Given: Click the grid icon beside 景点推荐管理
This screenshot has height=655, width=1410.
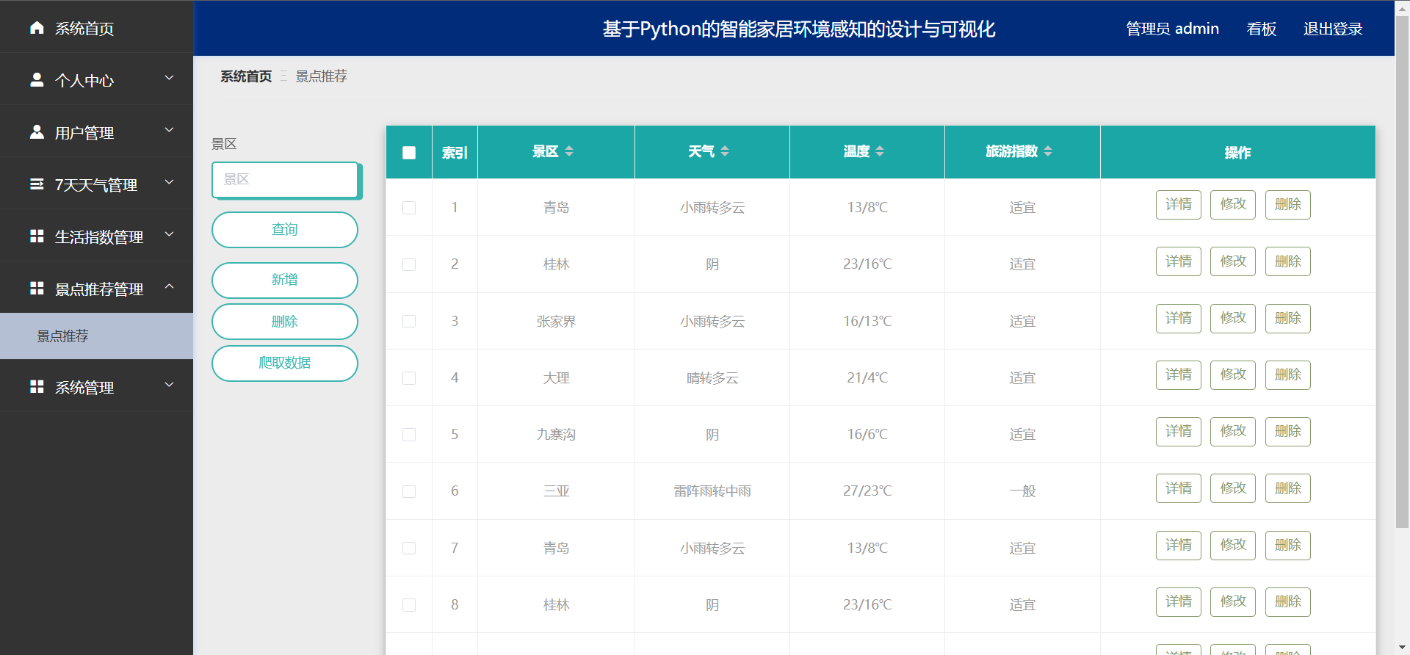Looking at the screenshot, I should point(37,288).
